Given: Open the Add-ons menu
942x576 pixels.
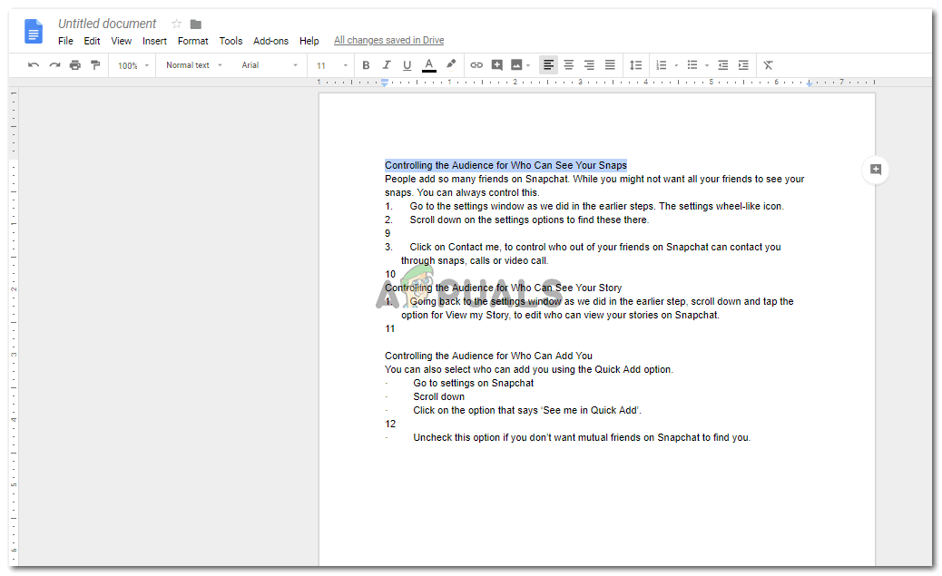Looking at the screenshot, I should click(270, 41).
